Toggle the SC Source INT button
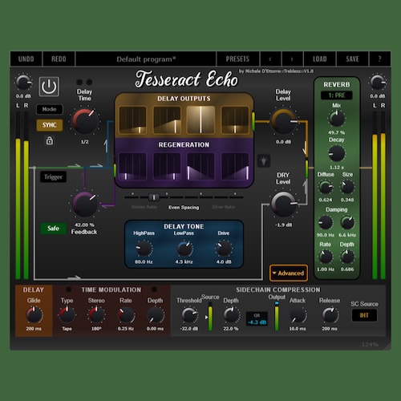This screenshot has width=401, height=401. coord(364,315)
